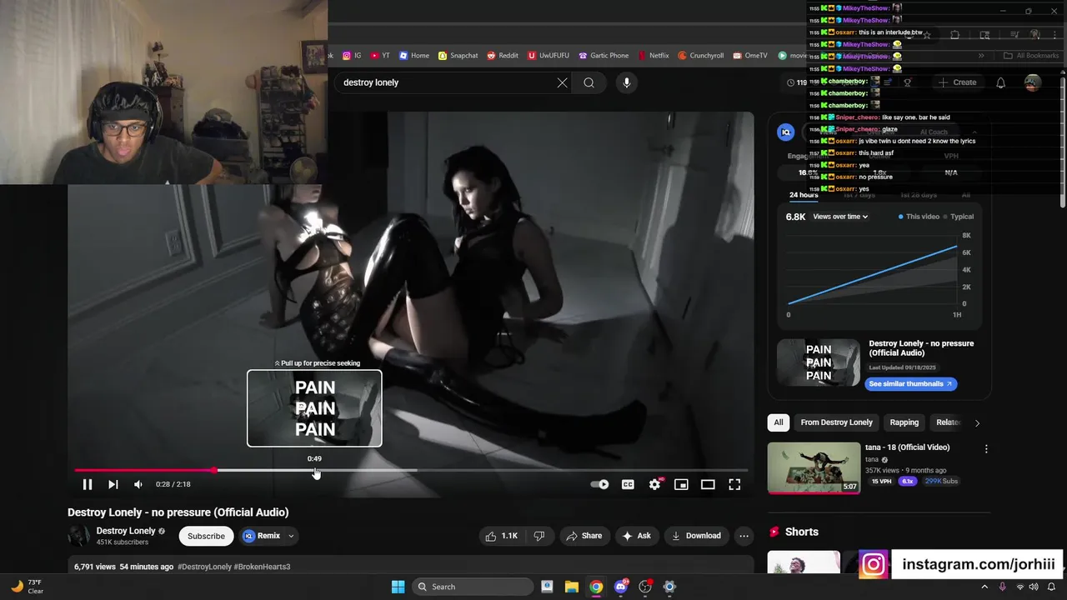Open the Destroy Lonely channel avatar

[x=78, y=536]
